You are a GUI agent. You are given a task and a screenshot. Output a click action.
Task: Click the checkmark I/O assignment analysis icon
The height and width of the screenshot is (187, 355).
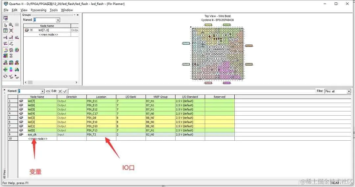point(11,76)
